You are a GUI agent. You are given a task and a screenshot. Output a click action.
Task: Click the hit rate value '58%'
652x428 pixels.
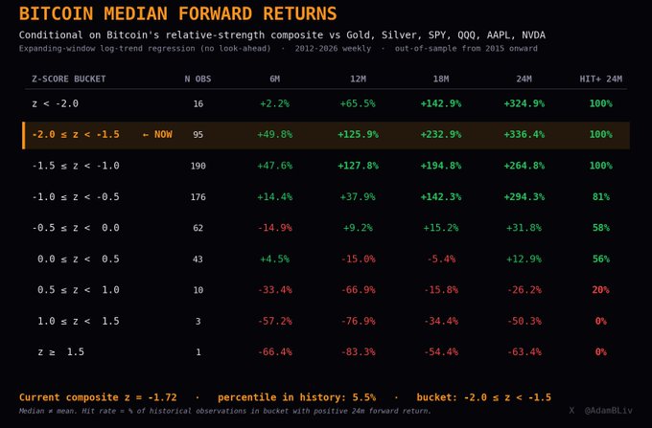click(x=601, y=228)
